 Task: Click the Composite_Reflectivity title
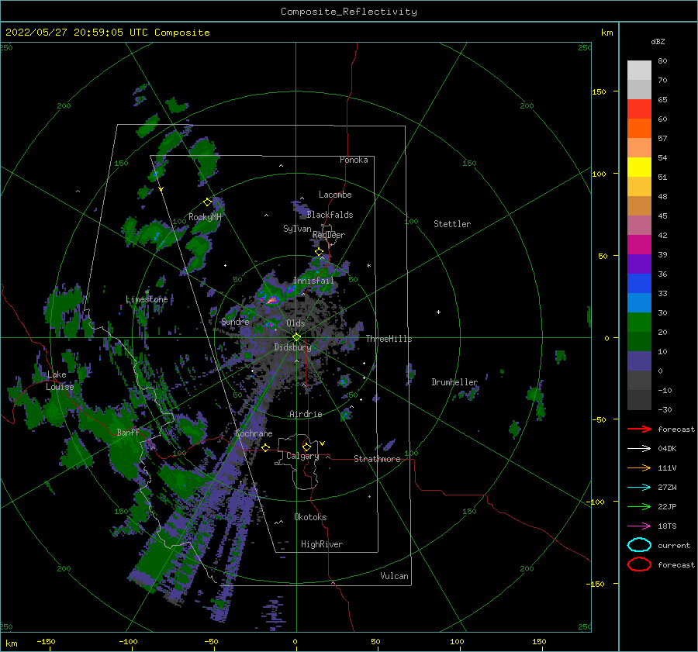coord(348,12)
